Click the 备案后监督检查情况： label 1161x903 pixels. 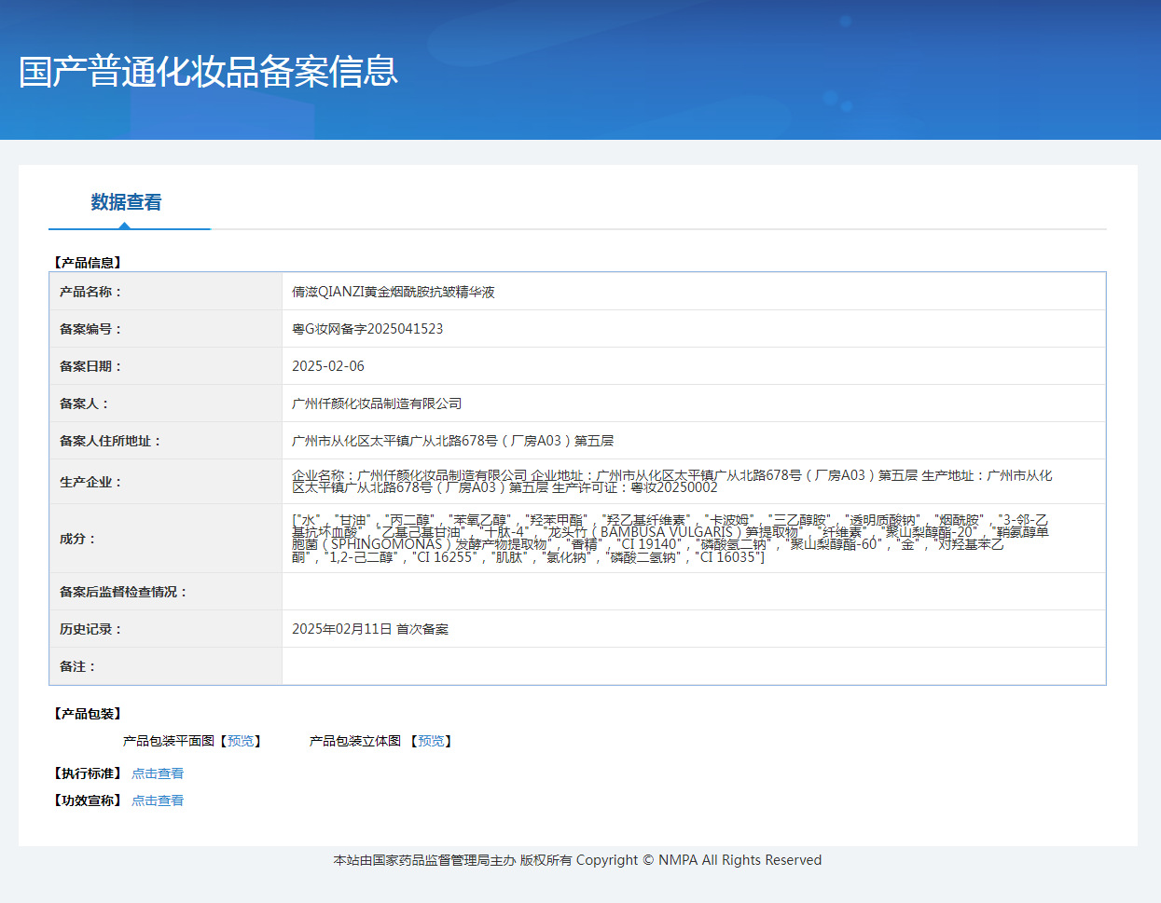(x=123, y=592)
